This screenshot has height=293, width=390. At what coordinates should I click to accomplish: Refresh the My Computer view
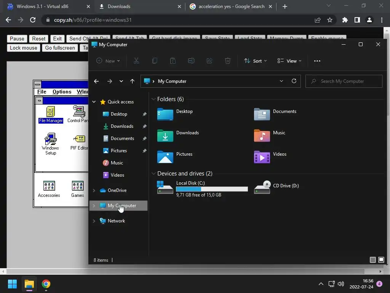[x=294, y=81]
